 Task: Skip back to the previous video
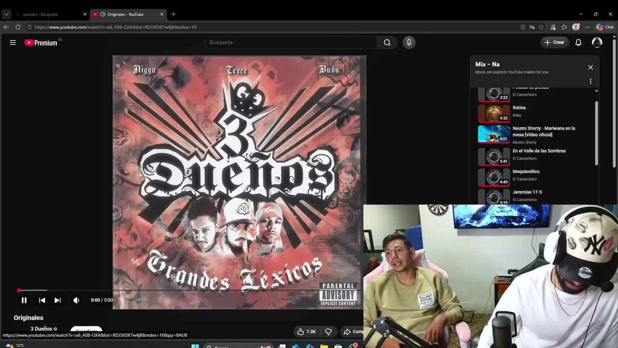point(42,300)
